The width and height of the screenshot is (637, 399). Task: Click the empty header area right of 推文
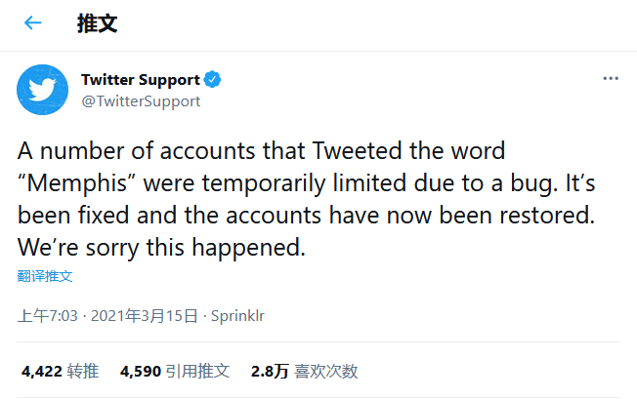coord(391,23)
